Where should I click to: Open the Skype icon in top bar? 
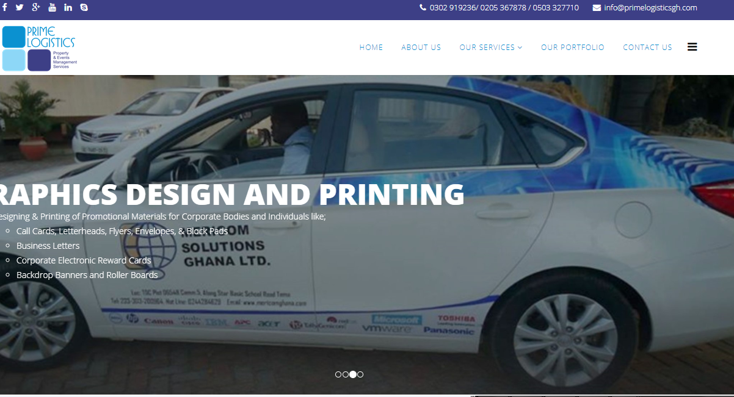[x=84, y=8]
